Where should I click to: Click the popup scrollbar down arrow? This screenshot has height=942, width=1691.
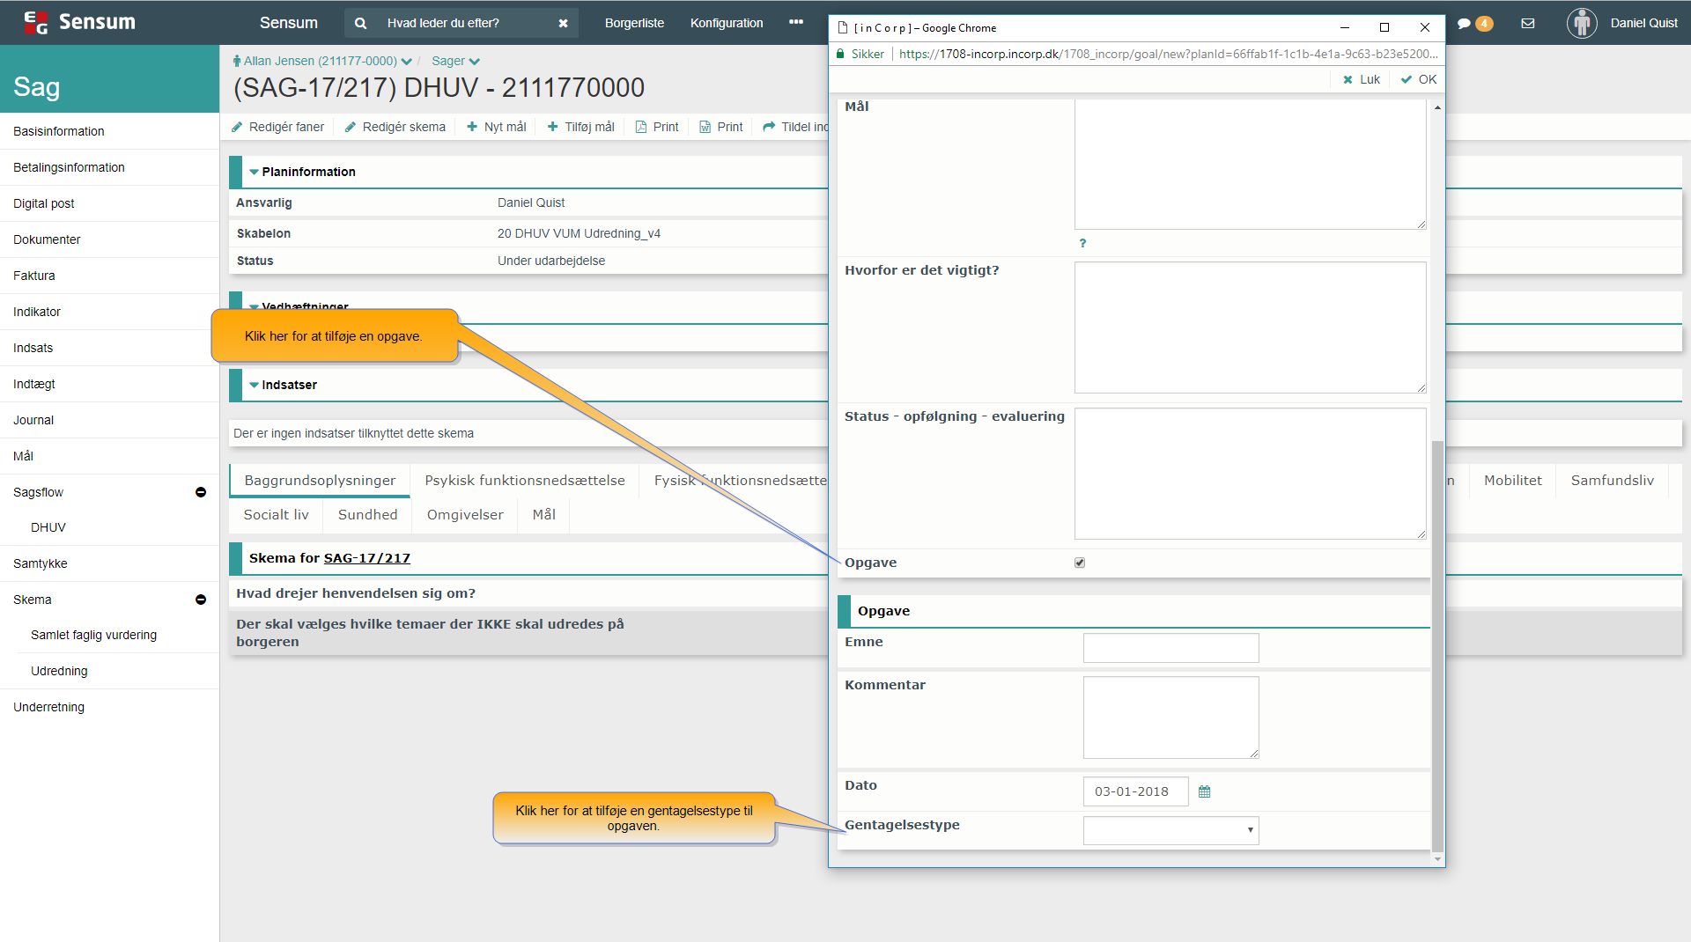[x=1437, y=858]
